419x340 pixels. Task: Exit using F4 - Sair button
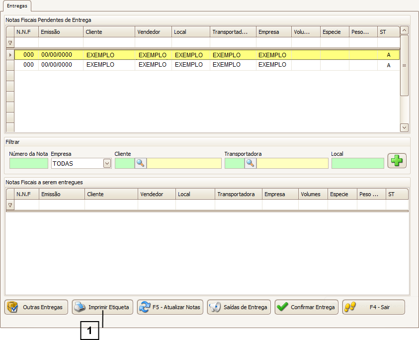pos(373,307)
